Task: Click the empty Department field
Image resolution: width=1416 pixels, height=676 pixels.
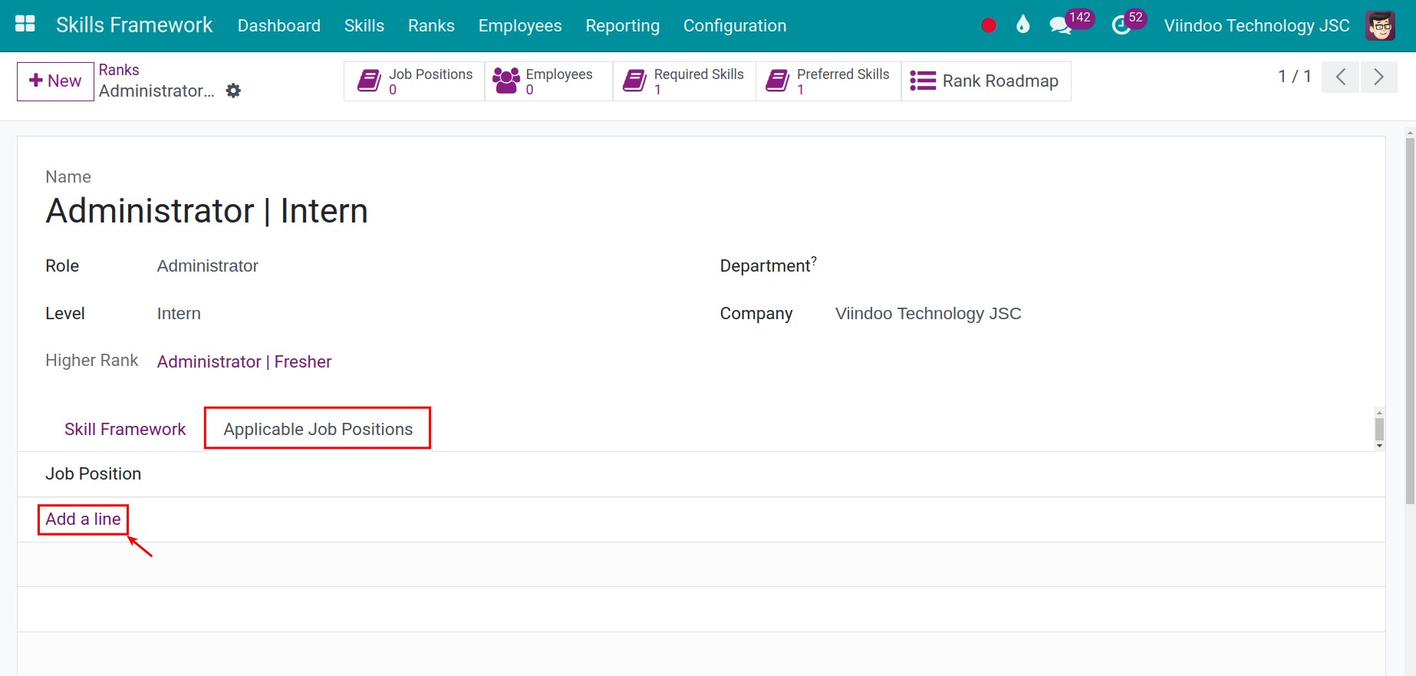Action: [1097, 266]
